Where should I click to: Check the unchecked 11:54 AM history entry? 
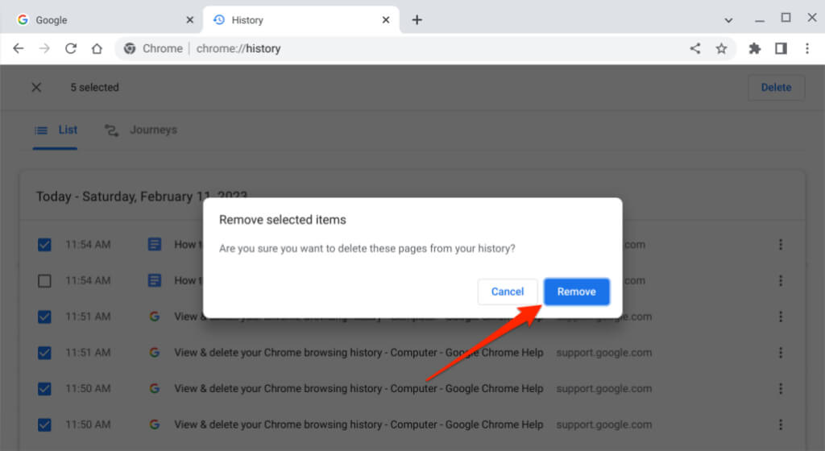(45, 281)
